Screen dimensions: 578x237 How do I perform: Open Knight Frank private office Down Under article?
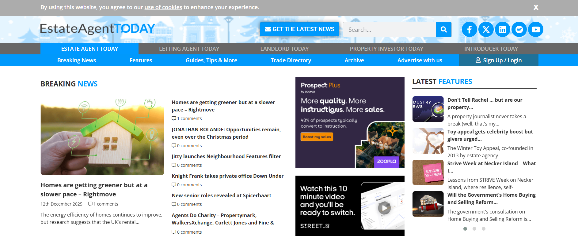point(228,176)
